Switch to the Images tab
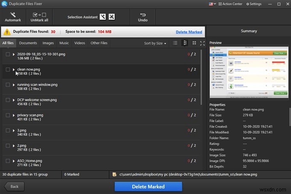The image size is (291, 194). 48,43
